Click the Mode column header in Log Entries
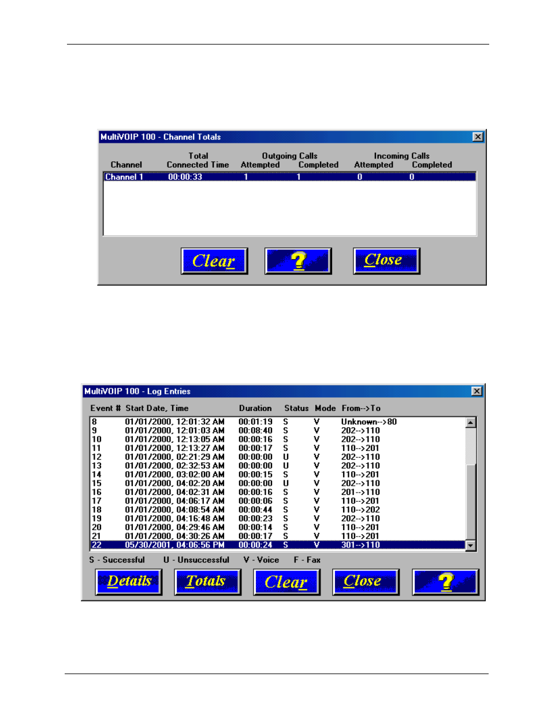This screenshot has width=551, height=714. click(x=325, y=408)
